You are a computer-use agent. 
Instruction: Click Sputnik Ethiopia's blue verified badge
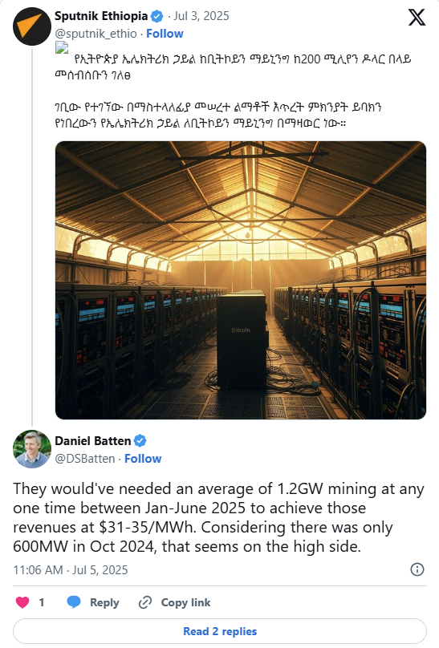(x=156, y=17)
